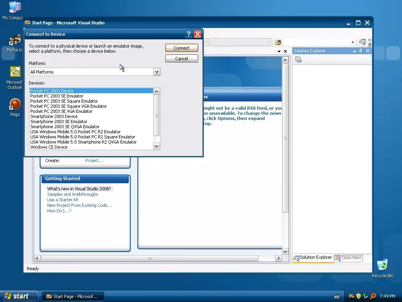Screen dimensions: 402x302
Task: Open the How Do I…? link
Action: pyautogui.click(x=59, y=211)
